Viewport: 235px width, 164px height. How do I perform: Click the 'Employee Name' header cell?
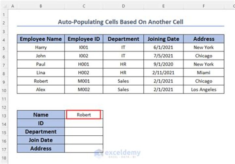coord(41,39)
